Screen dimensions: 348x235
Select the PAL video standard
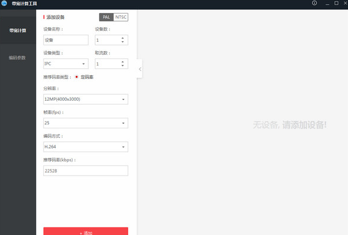(106, 17)
